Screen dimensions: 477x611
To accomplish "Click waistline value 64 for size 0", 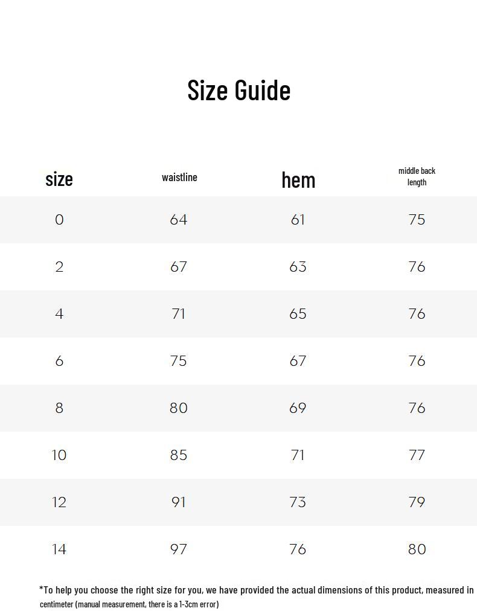I will pos(179,220).
